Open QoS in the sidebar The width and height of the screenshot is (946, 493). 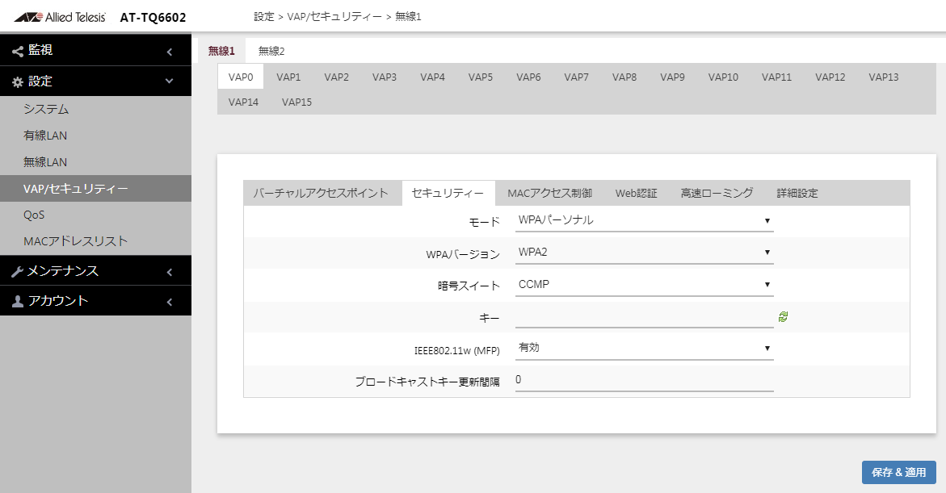coord(96,215)
